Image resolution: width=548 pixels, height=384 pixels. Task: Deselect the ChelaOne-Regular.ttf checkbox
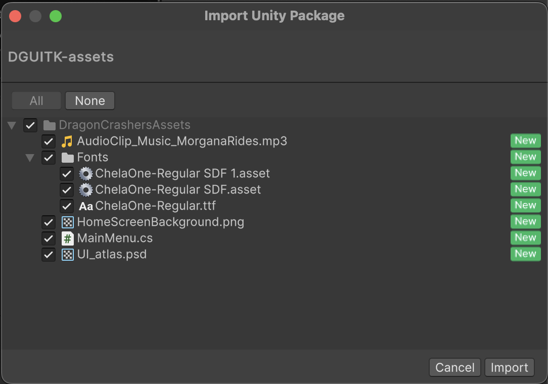click(67, 206)
